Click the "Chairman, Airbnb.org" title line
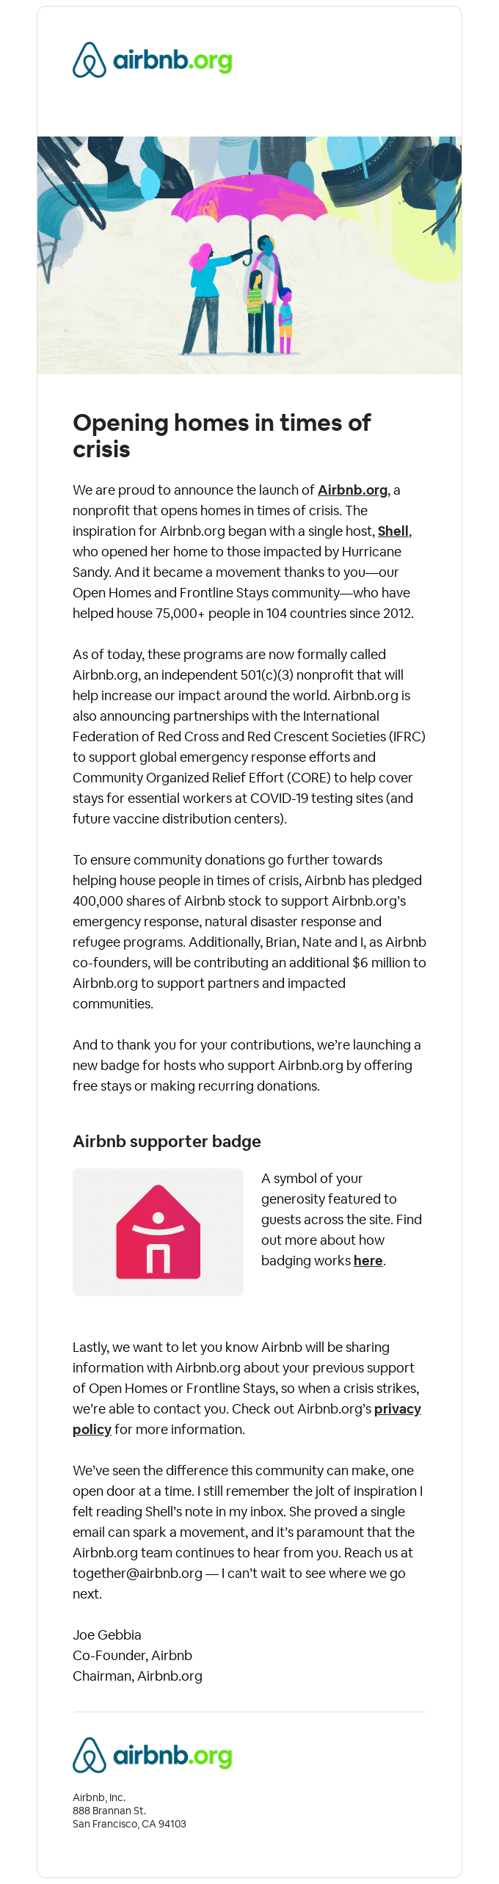 click(x=137, y=1676)
